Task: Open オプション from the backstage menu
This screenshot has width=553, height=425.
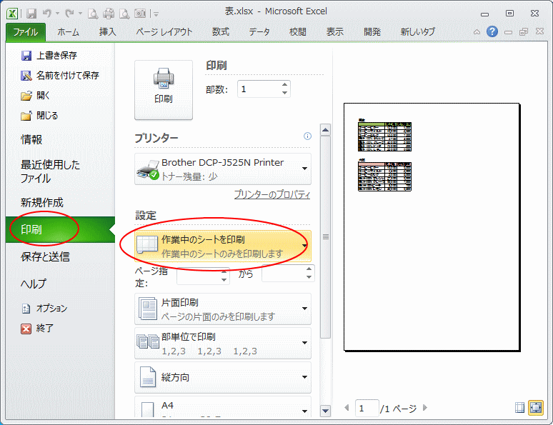Action: pyautogui.click(x=44, y=309)
